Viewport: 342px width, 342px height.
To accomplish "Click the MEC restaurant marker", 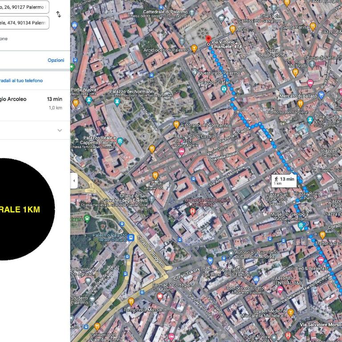I will click(232, 29).
